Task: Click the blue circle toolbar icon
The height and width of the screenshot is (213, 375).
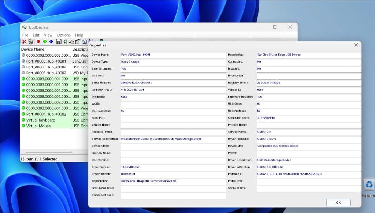Action: tap(51, 42)
